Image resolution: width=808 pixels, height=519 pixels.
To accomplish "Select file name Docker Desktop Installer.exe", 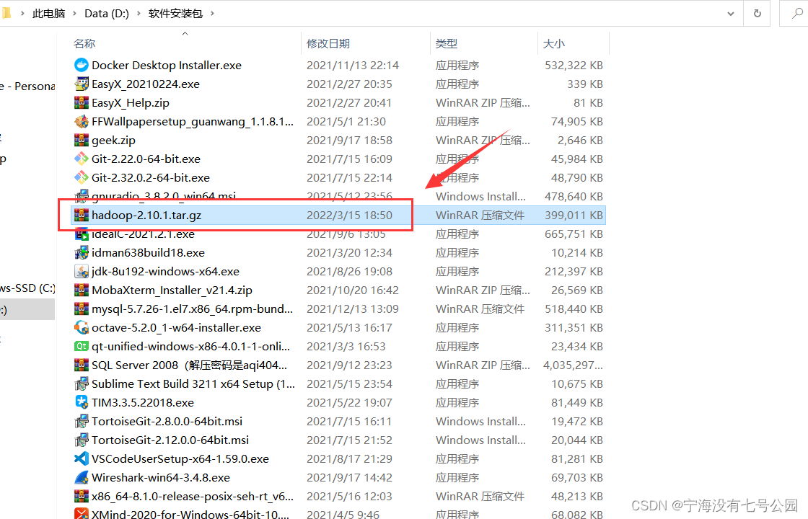I will point(167,66).
